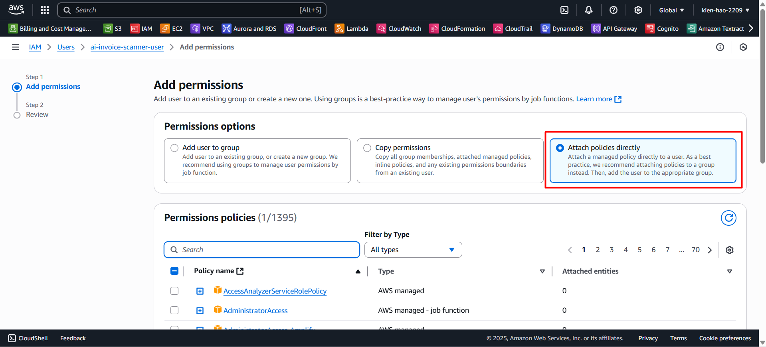Viewport: 766px width, 347px height.
Task: Go to policies page 2
Action: tap(598, 250)
